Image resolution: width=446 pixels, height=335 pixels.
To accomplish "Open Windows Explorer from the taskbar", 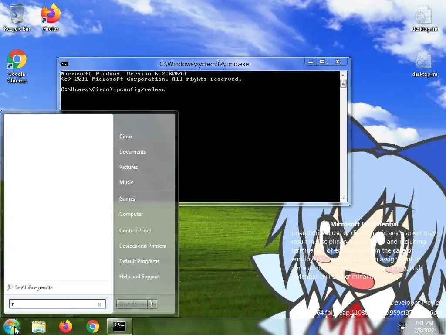I will coord(39,326).
